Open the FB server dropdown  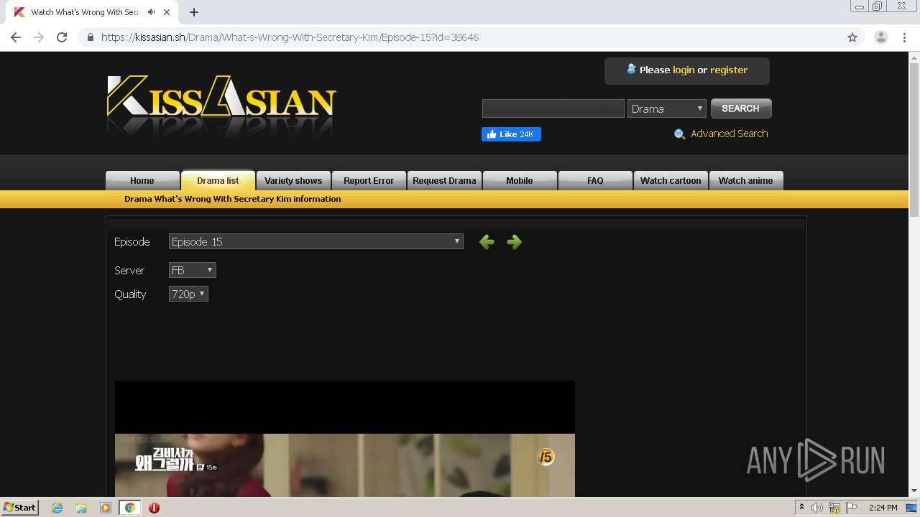(x=193, y=270)
